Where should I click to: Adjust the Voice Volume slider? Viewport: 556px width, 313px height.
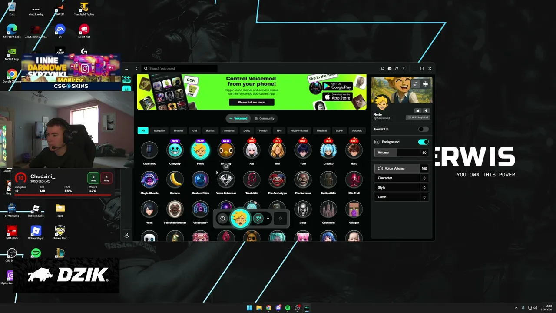(x=402, y=168)
